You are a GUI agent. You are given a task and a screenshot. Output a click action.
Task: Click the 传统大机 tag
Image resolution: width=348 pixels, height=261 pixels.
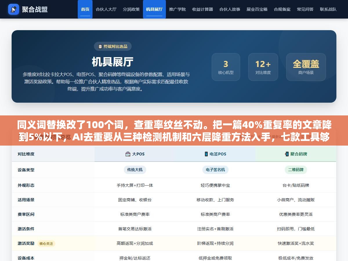coord(135,170)
